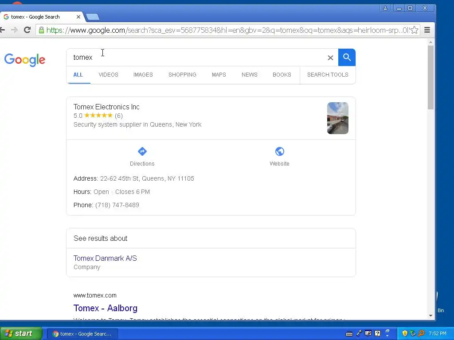Switch to the Maps search tab
454x340 pixels.
point(219,74)
